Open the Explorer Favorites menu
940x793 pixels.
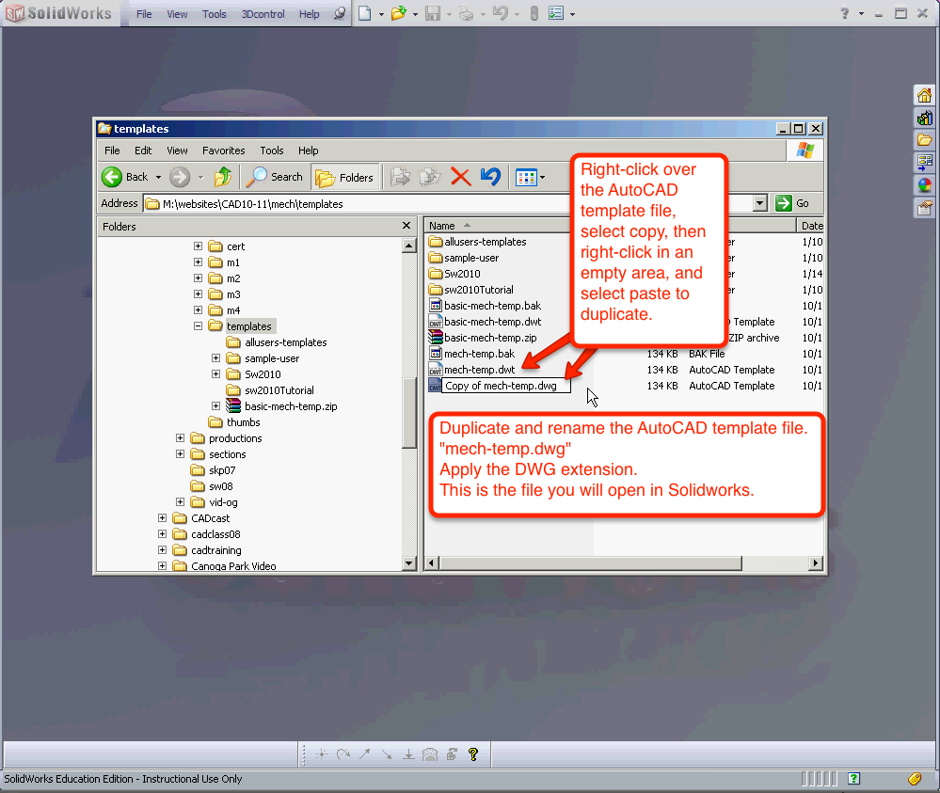[224, 151]
